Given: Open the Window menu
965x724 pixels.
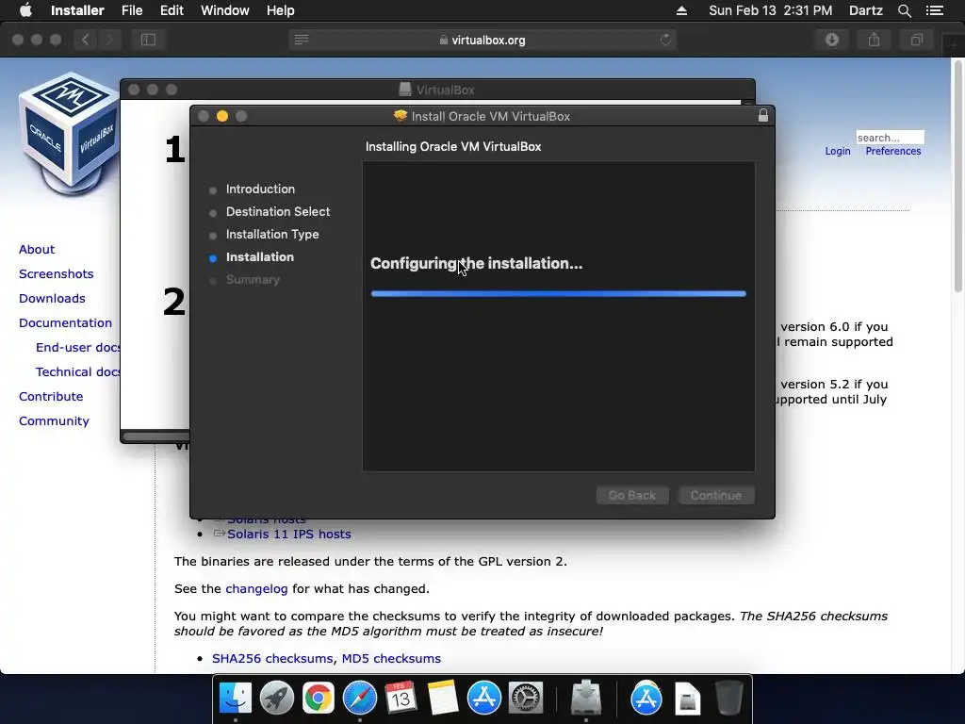Looking at the screenshot, I should pos(224,10).
